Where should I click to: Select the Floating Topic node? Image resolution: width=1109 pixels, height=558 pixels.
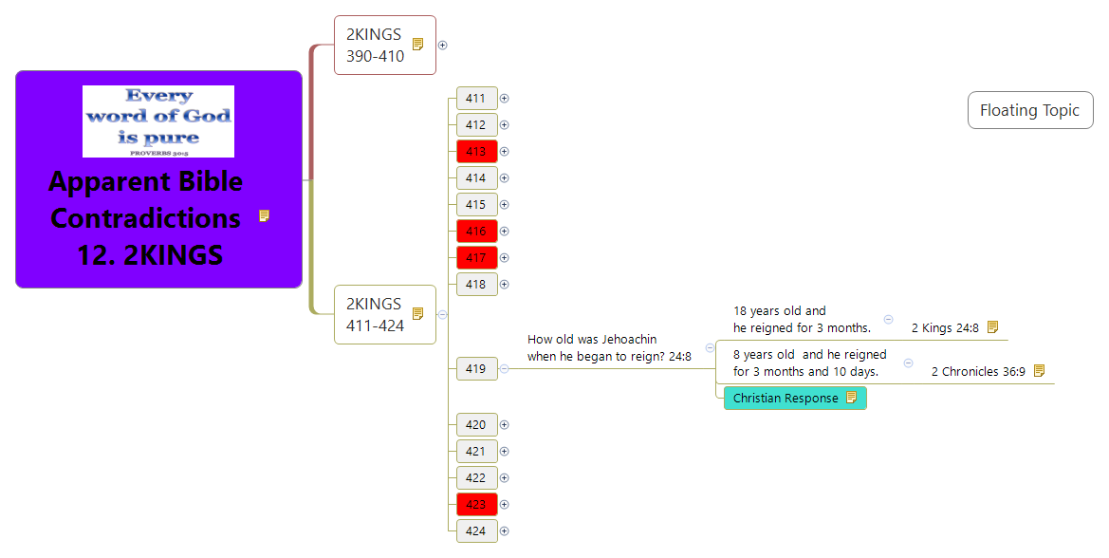point(1030,110)
